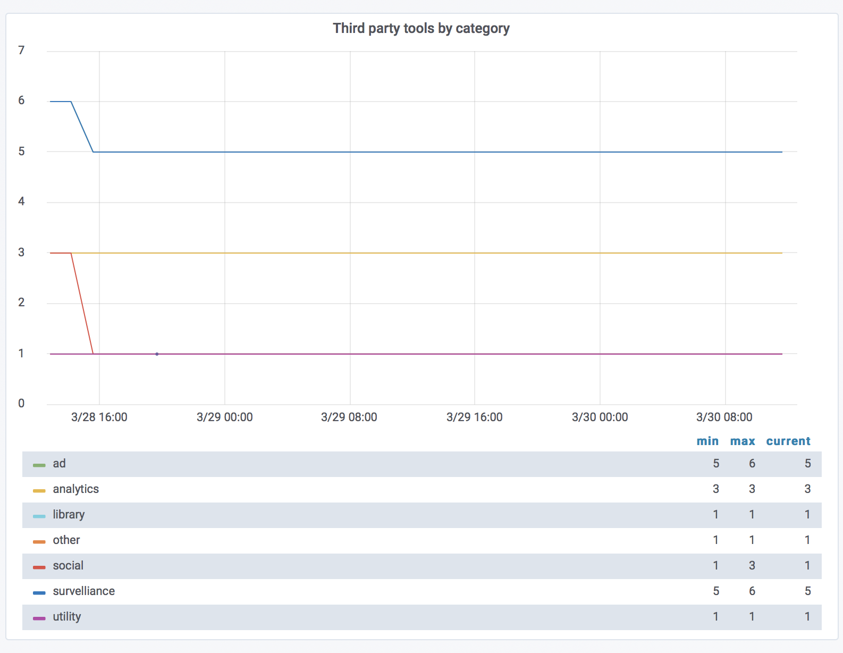The image size is (843, 653).
Task: Click the y-axis label 0
Action: (21, 404)
